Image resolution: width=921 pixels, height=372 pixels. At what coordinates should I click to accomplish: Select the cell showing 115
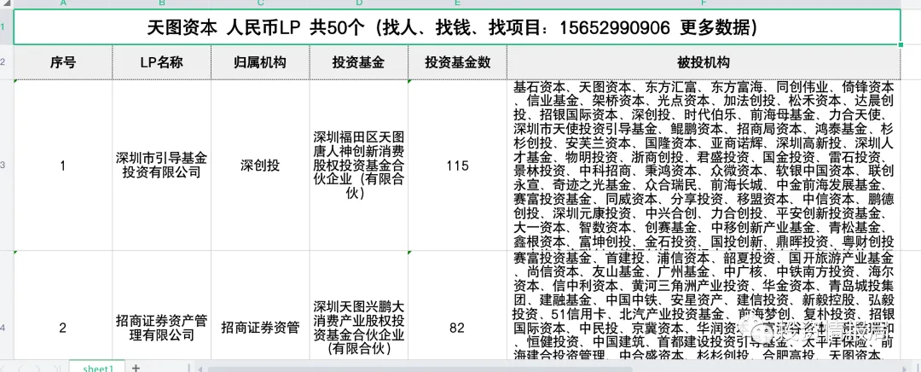tap(458, 166)
